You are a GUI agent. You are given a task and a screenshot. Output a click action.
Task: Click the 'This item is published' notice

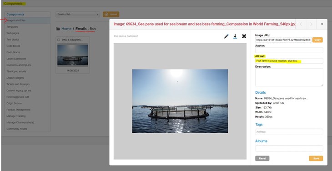126,36
